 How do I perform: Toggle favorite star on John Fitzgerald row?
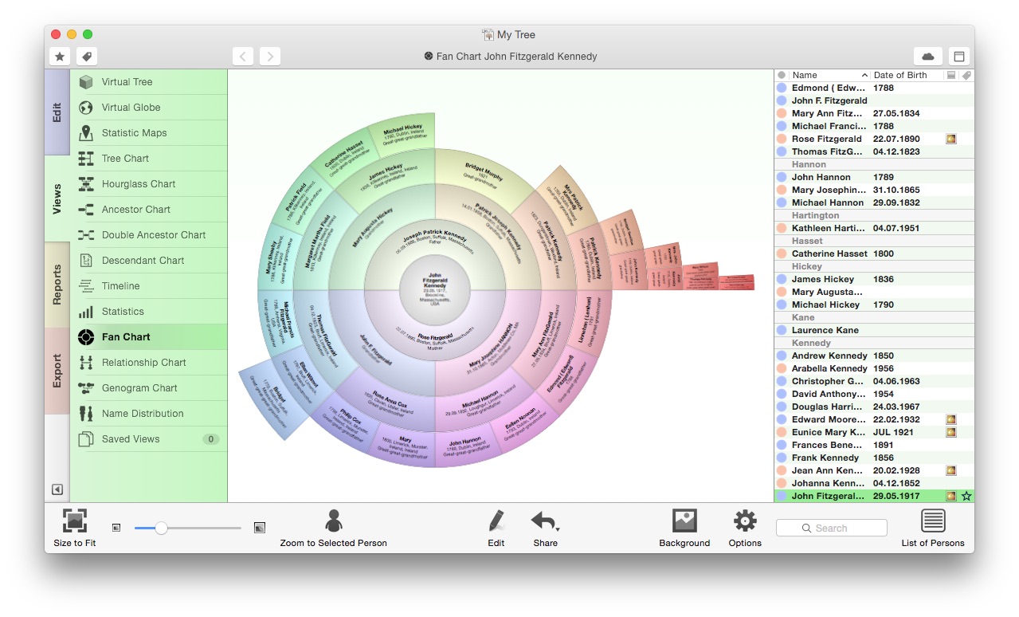coord(966,496)
